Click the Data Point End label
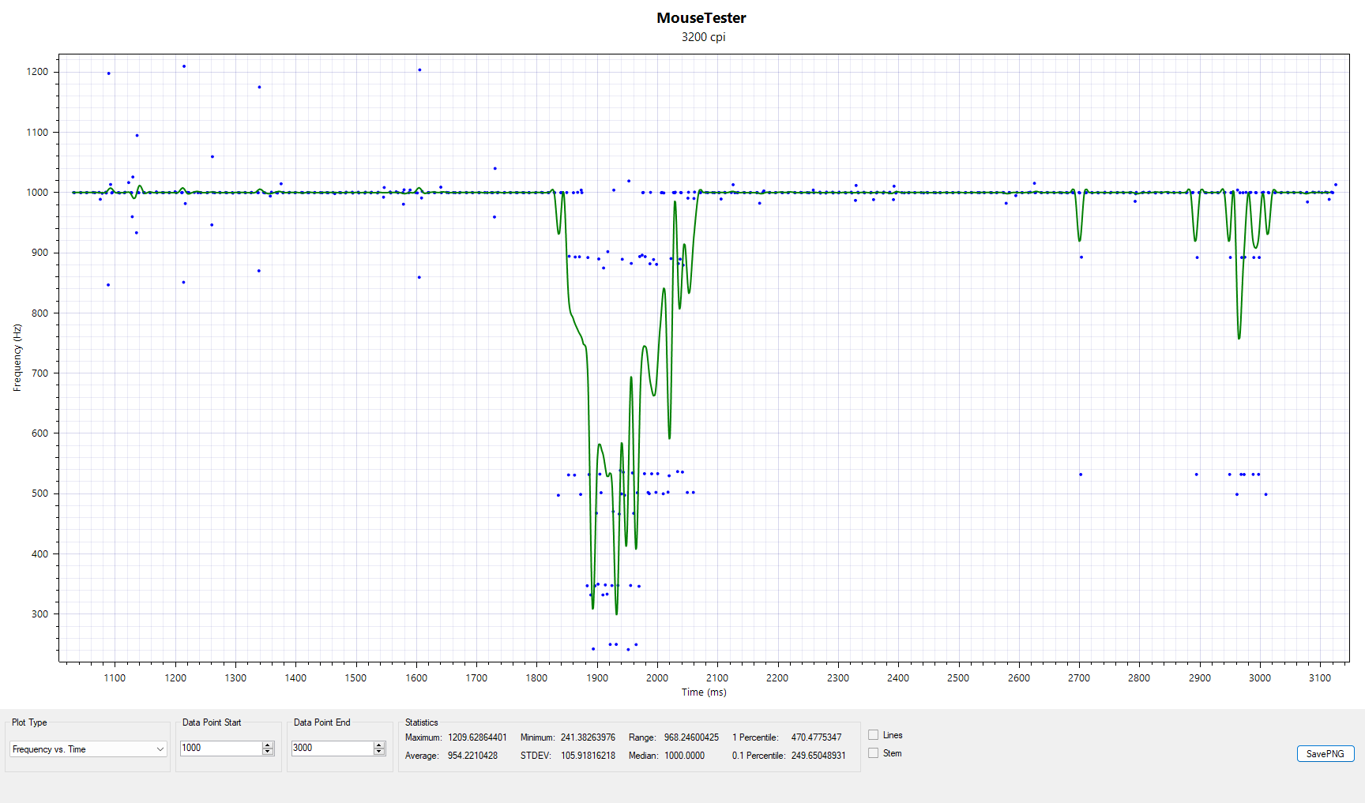The image size is (1365, 803). (x=322, y=722)
